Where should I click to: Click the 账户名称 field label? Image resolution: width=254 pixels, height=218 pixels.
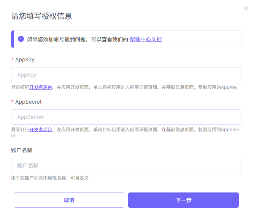coord(22,150)
